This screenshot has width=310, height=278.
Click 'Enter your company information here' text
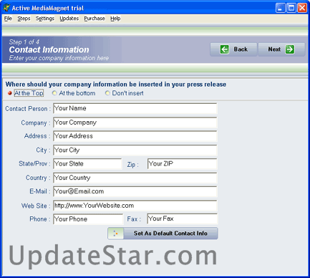(x=59, y=58)
